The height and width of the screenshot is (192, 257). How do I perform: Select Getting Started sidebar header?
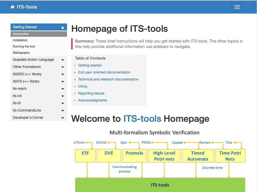tap(39, 27)
